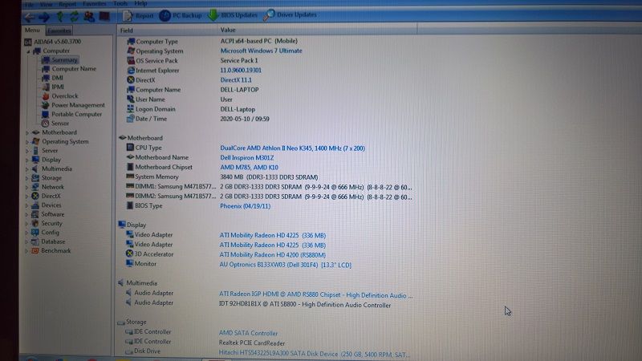Open the File menu
642x361 pixels.
click(29, 5)
